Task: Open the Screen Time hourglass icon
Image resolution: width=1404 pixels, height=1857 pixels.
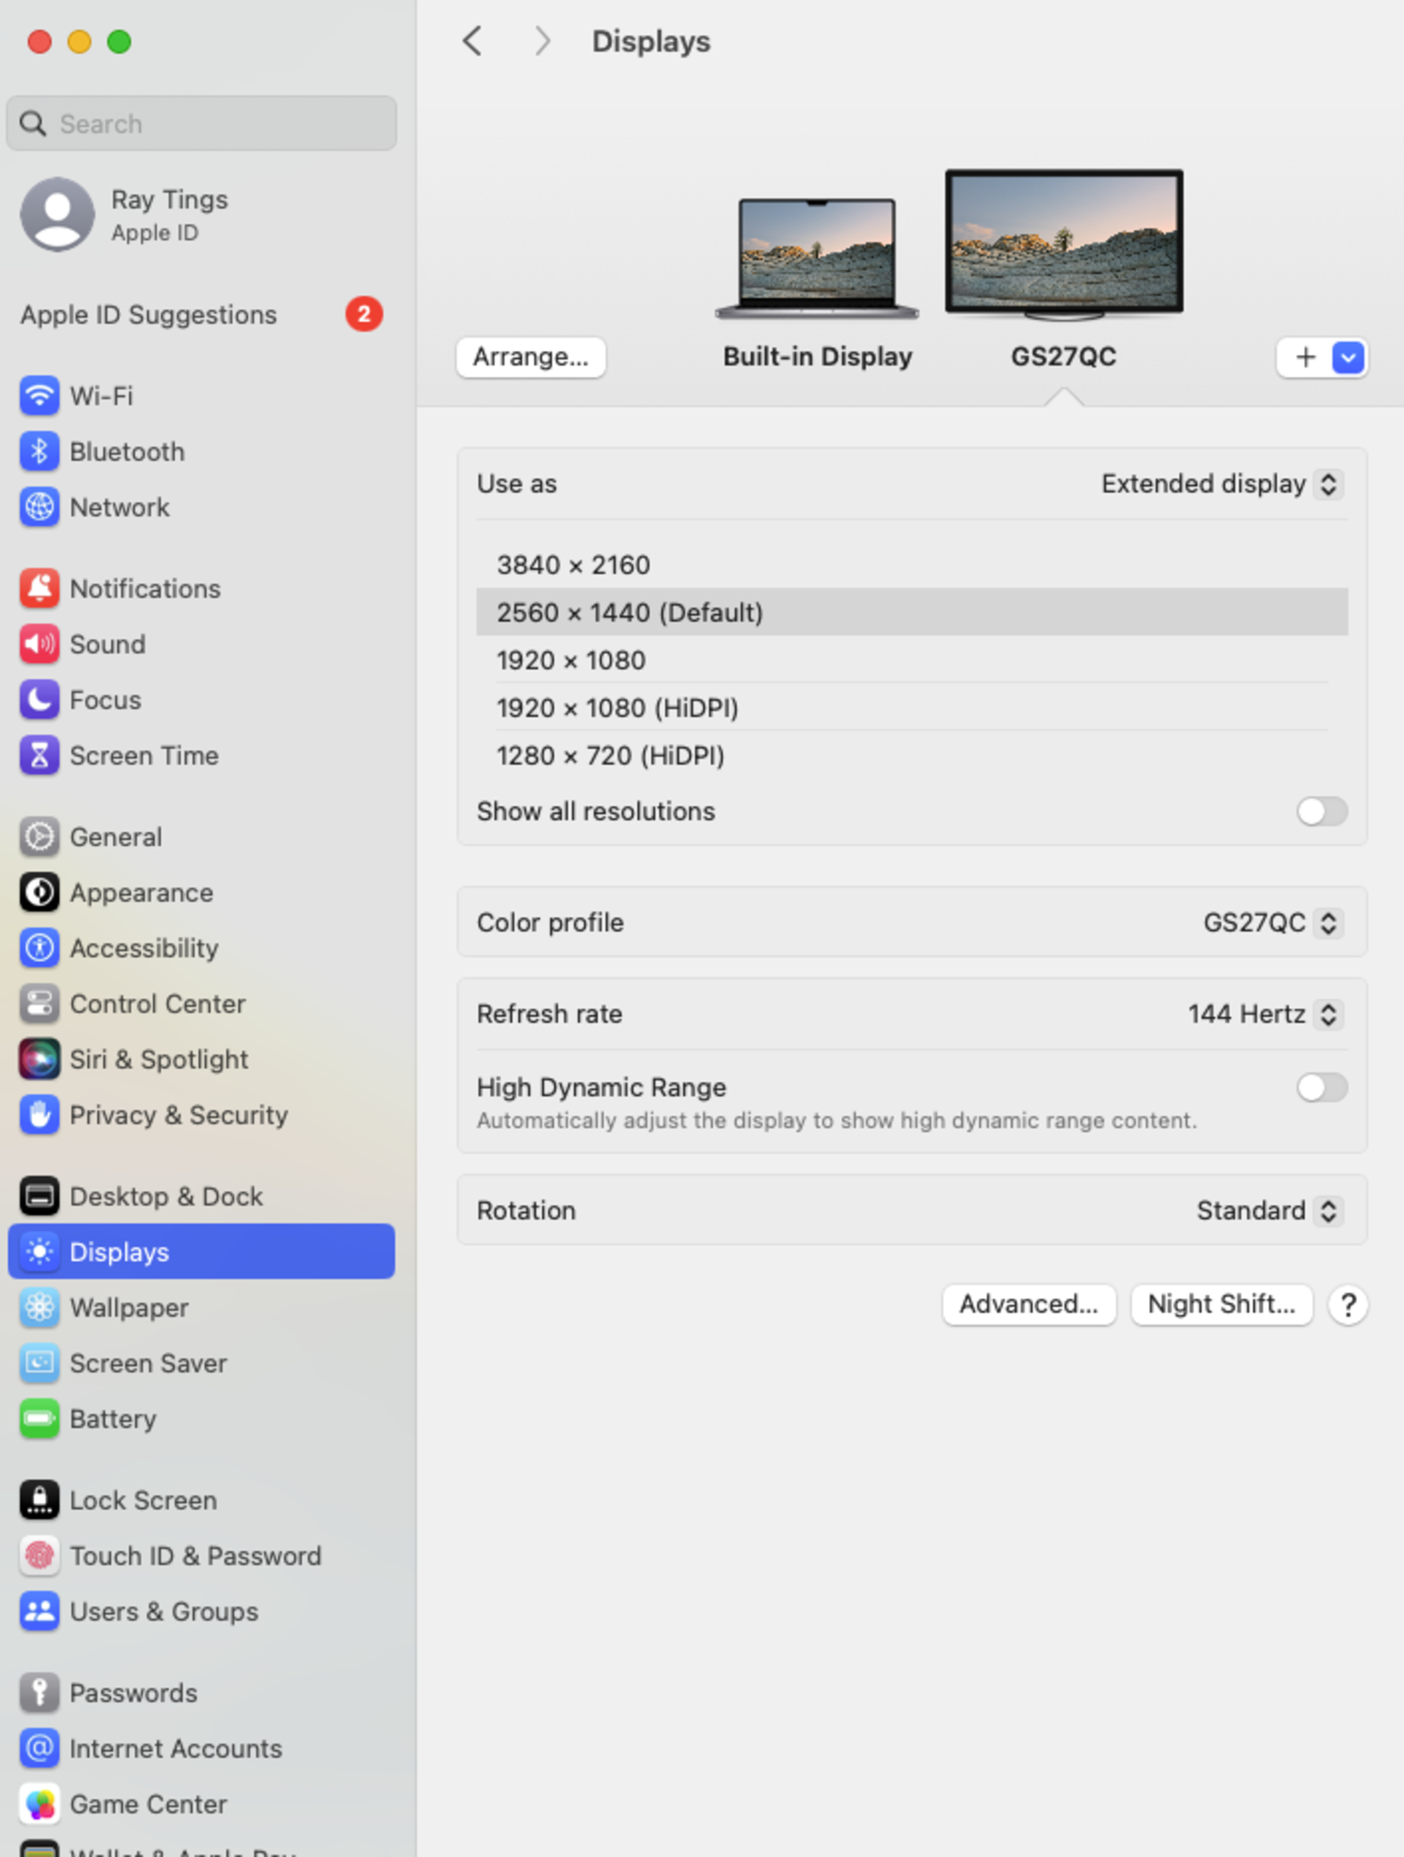Action: pos(39,756)
